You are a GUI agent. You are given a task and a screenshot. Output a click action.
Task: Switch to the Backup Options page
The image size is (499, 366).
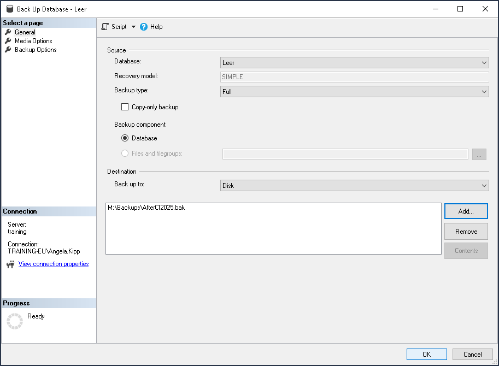click(x=36, y=50)
